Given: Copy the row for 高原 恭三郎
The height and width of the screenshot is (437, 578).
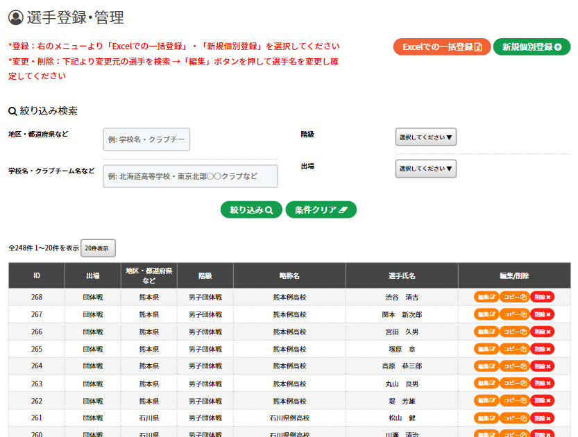Looking at the screenshot, I should click(514, 366).
